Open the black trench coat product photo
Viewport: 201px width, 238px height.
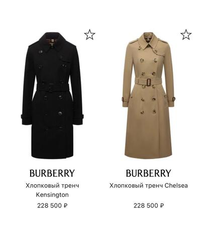click(52, 95)
